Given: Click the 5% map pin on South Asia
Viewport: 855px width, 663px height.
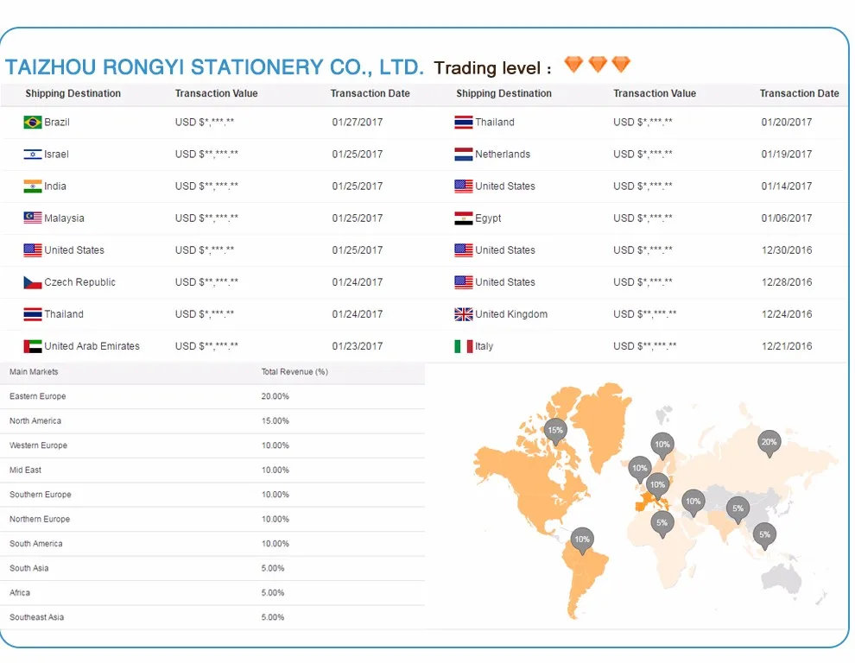Looking at the screenshot, I should [738, 510].
